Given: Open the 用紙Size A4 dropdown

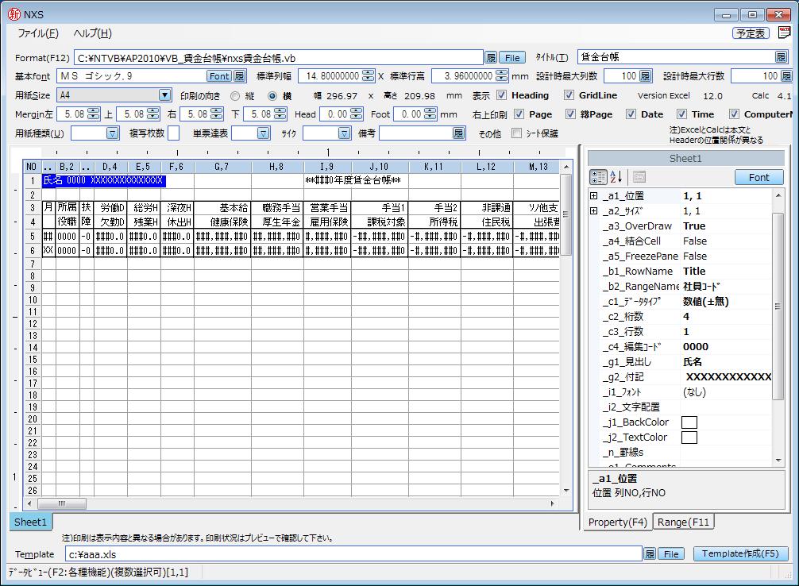Looking at the screenshot, I should (164, 95).
